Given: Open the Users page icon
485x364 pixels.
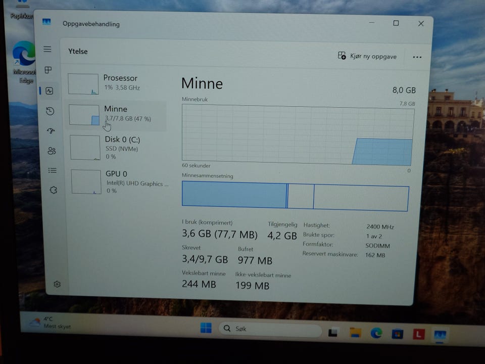Looking at the screenshot, I should tap(52, 151).
